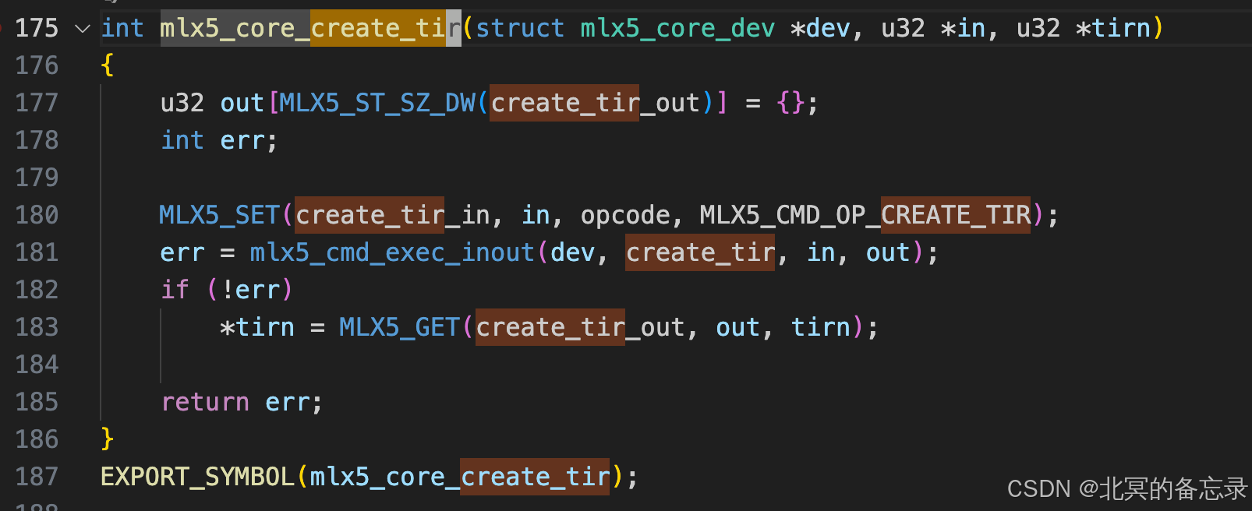
Task: Click highlighted create_tir_out on line 177
Action: (x=595, y=103)
